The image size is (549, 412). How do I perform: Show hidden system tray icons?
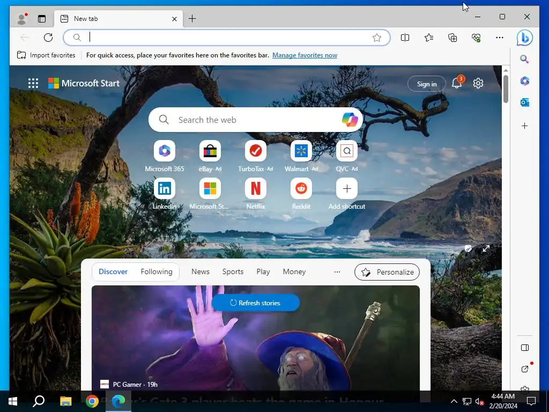[454, 401]
